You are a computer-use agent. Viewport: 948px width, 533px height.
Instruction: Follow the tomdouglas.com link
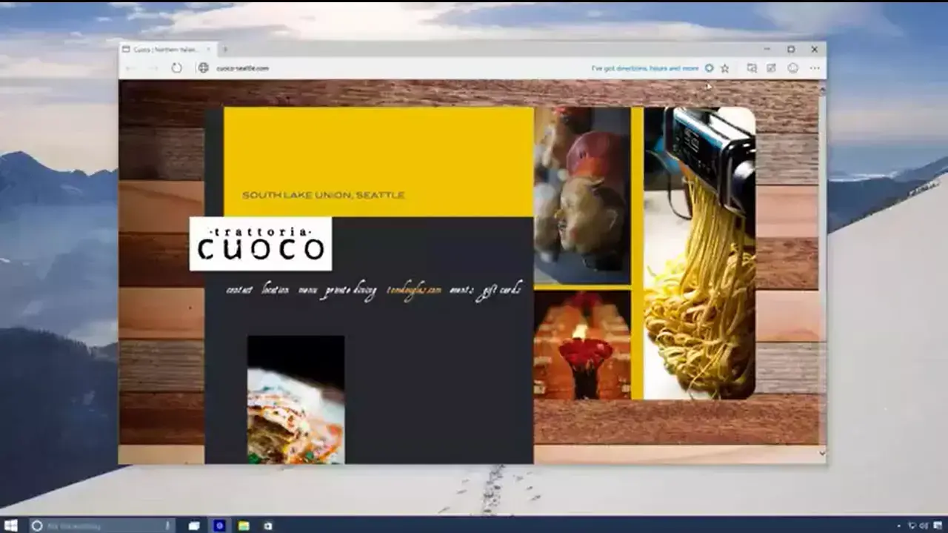coord(414,291)
